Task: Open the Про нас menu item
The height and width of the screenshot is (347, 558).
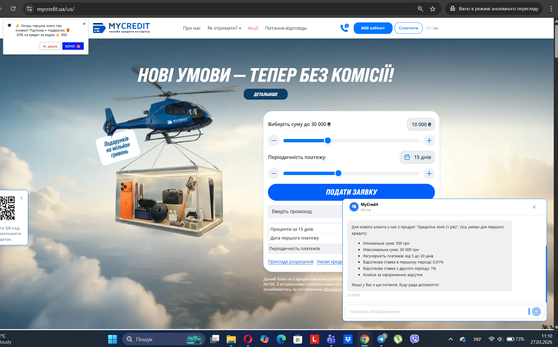Action: point(192,28)
